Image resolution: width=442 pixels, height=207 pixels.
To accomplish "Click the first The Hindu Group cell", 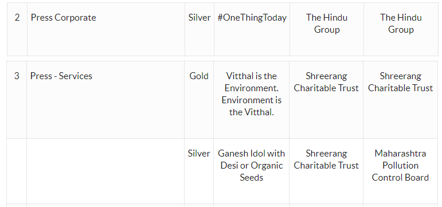I will coord(327,30).
